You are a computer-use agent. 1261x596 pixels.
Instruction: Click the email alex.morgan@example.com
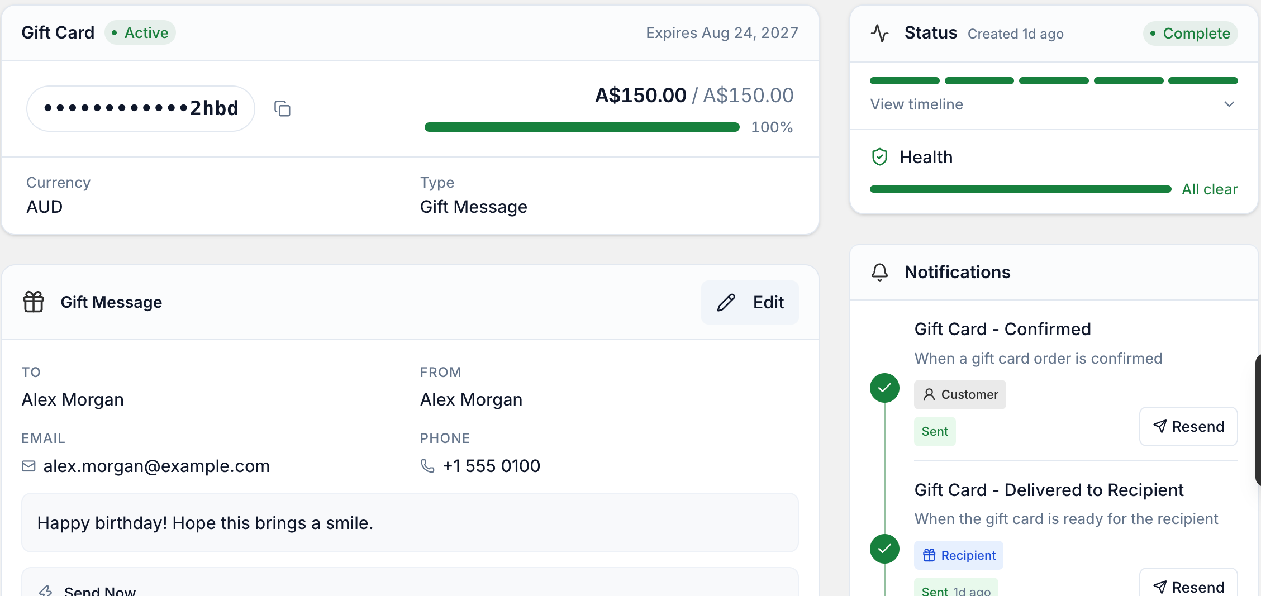click(x=156, y=466)
